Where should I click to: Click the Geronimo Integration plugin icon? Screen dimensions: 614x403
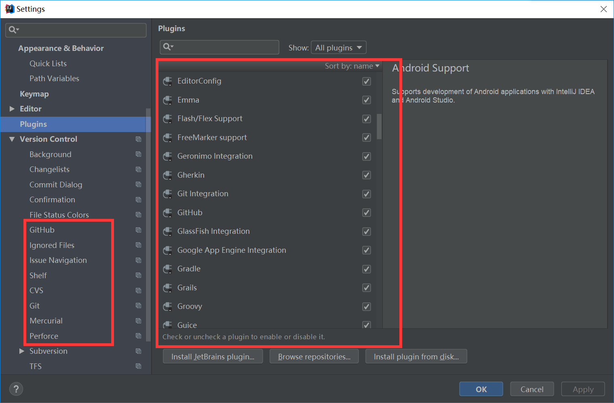(167, 157)
